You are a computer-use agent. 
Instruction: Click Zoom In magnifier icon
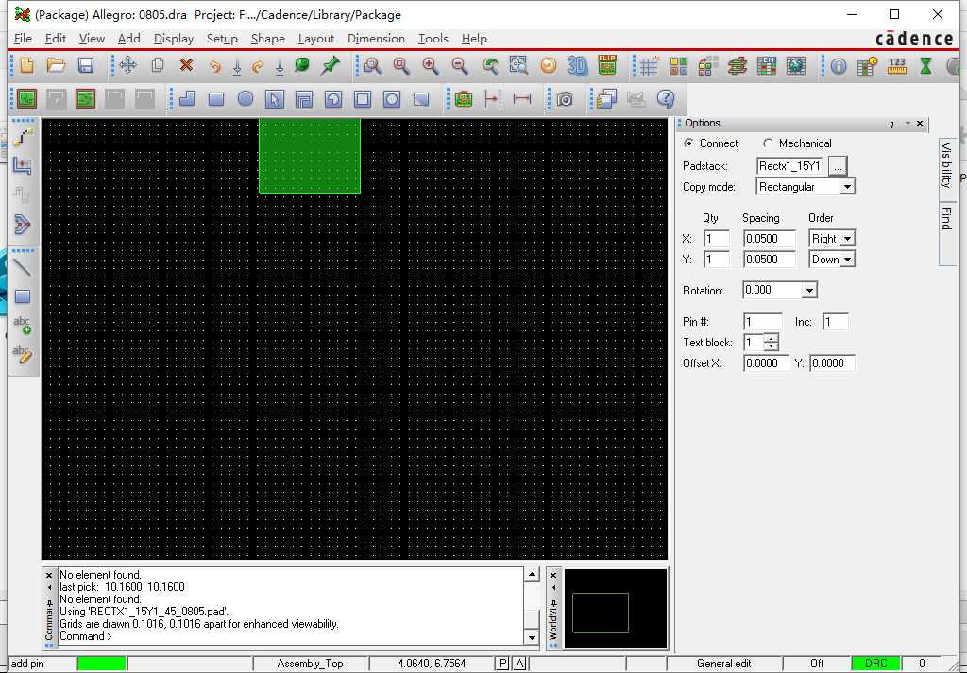(431, 65)
